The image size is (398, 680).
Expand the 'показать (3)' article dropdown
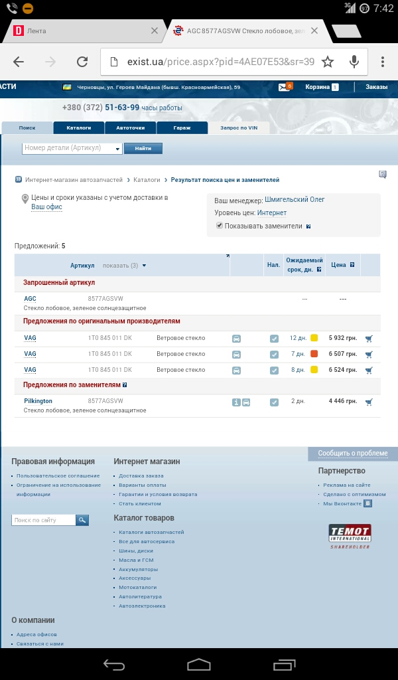pyautogui.click(x=124, y=266)
